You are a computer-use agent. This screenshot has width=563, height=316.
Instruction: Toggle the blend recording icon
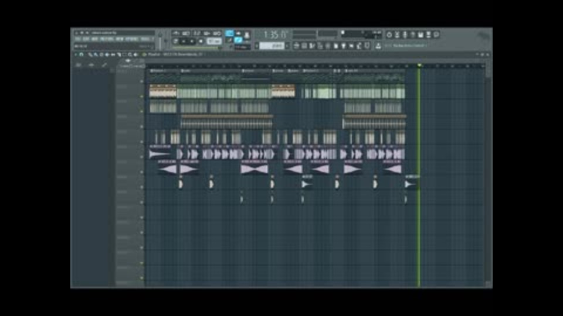tap(207, 33)
